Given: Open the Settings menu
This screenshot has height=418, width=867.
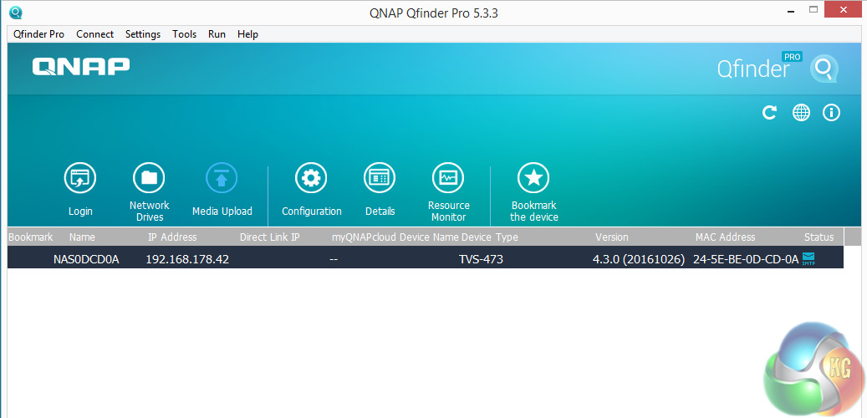Looking at the screenshot, I should [x=143, y=34].
